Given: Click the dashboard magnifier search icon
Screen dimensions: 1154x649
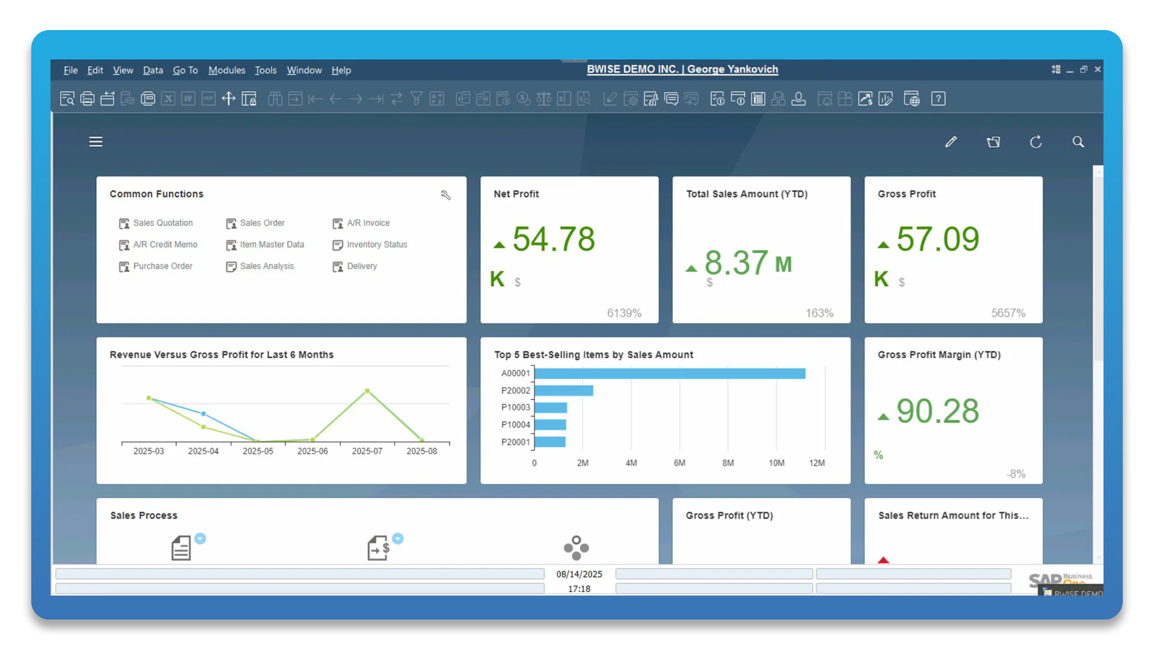Looking at the screenshot, I should 1078,142.
